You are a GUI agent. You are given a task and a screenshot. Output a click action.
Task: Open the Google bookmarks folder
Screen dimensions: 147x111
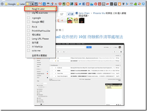[10, 4]
